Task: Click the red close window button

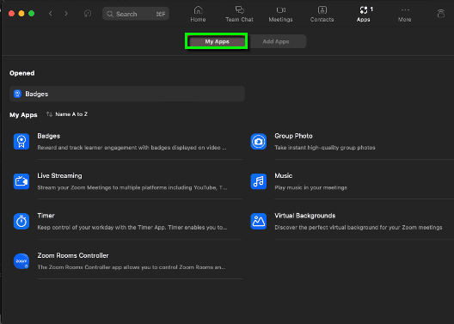Action: (11, 14)
